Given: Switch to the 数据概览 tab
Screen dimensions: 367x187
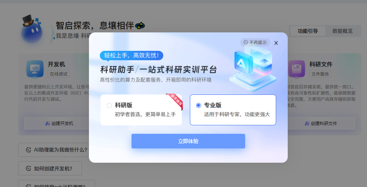Looking at the screenshot, I should click(342, 31).
